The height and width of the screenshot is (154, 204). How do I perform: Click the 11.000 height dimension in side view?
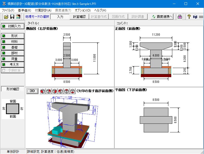tap(95, 58)
